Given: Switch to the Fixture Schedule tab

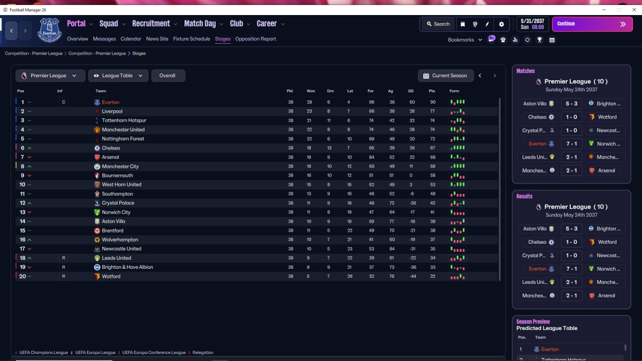Looking at the screenshot, I should [192, 39].
